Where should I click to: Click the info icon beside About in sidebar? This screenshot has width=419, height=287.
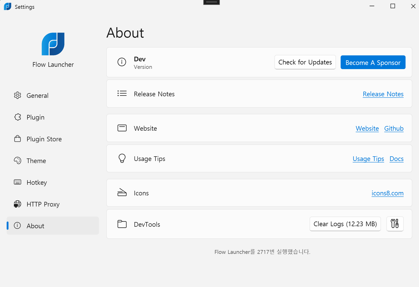pos(17,225)
